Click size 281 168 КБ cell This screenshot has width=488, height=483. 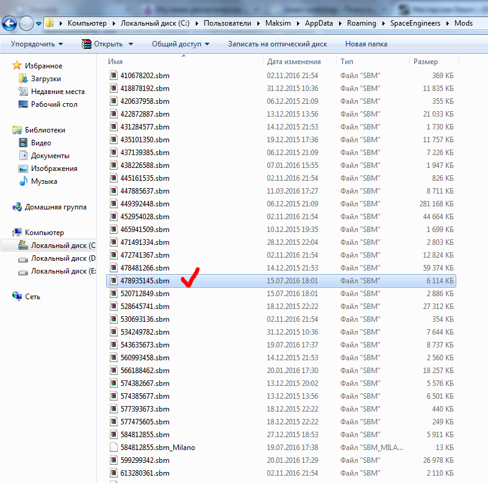[436, 204]
